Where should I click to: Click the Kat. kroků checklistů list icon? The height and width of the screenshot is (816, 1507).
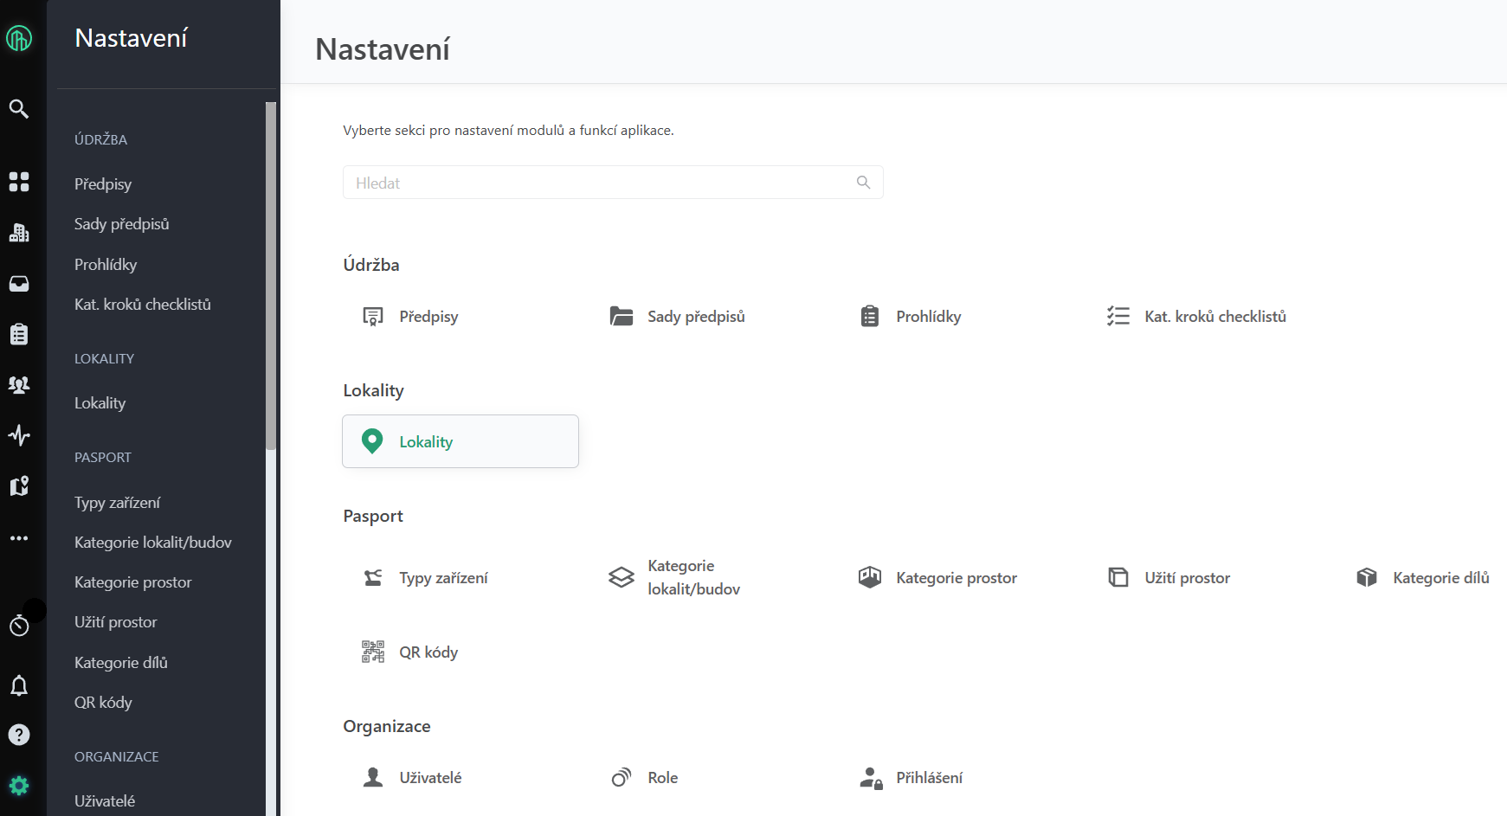[x=1118, y=316]
